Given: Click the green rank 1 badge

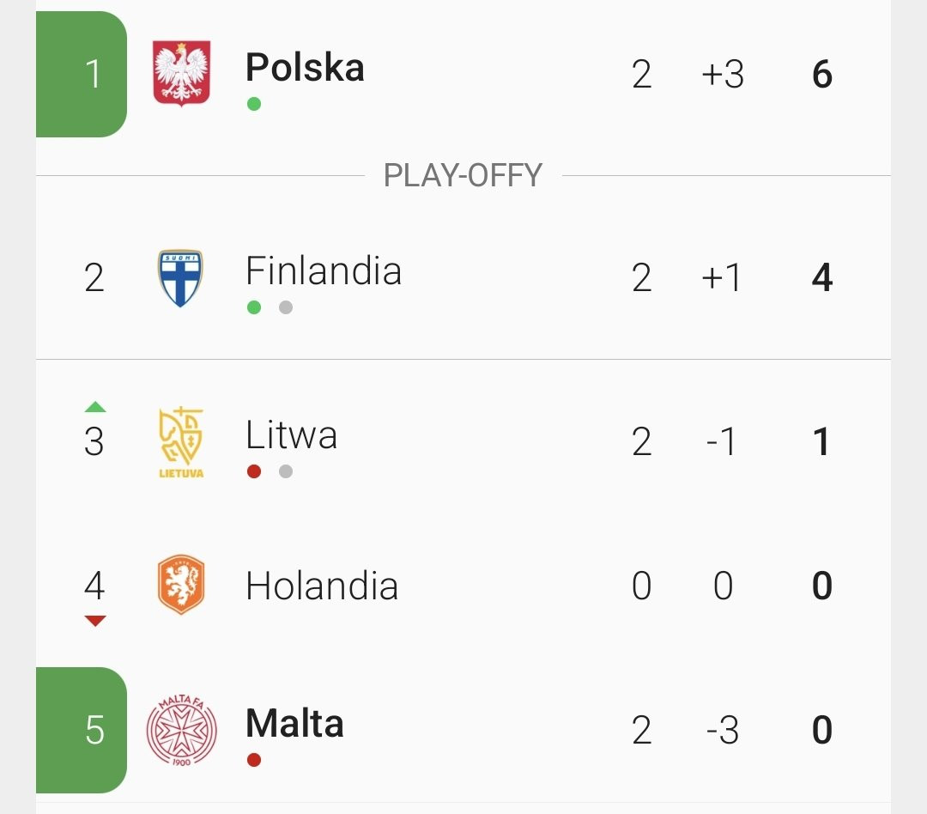Looking at the screenshot, I should [x=82, y=74].
